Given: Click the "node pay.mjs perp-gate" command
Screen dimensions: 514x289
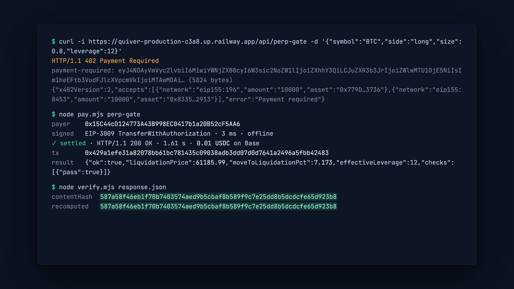Looking at the screenshot, I should click(100, 114).
